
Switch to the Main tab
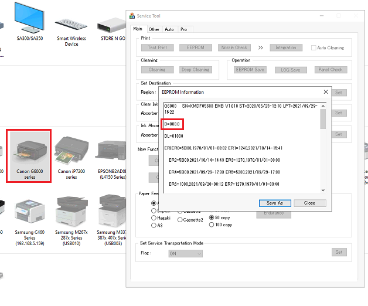[x=138, y=29]
